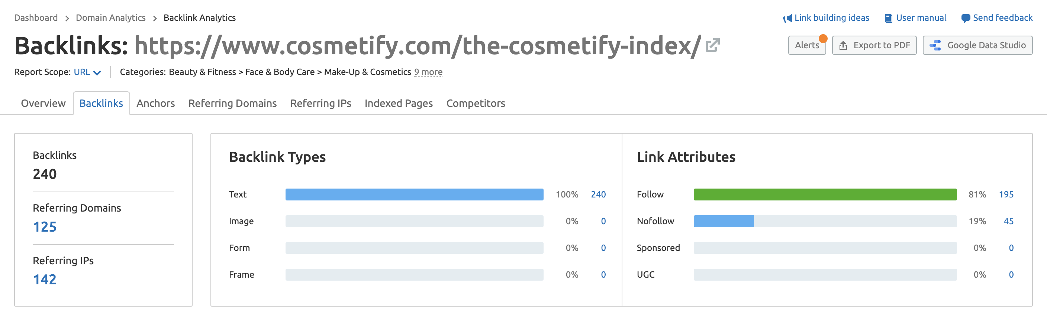Image resolution: width=1047 pixels, height=317 pixels.
Task: Click the Google Data Studio logo icon
Action: click(935, 45)
